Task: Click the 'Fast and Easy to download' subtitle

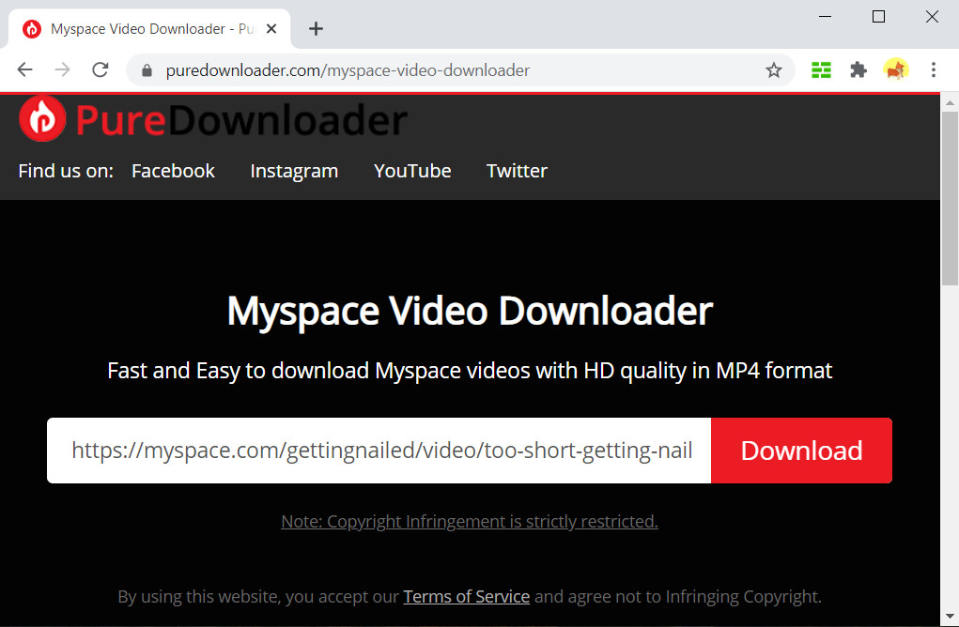Action: point(470,371)
